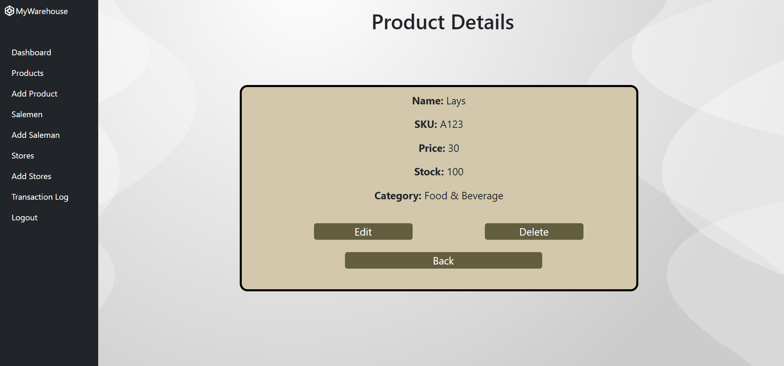Screen dimensions: 784x366
Task: Open the Dashboard page from sidebar
Action: click(31, 52)
